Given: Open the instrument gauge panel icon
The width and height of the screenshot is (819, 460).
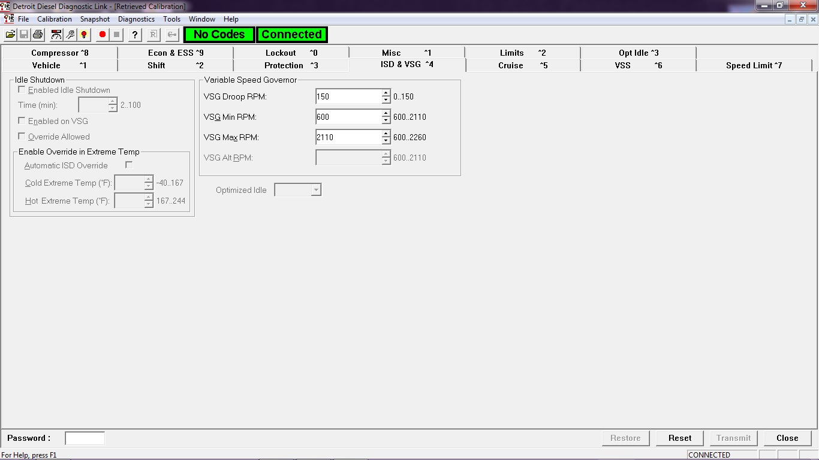Looking at the screenshot, I should point(56,34).
